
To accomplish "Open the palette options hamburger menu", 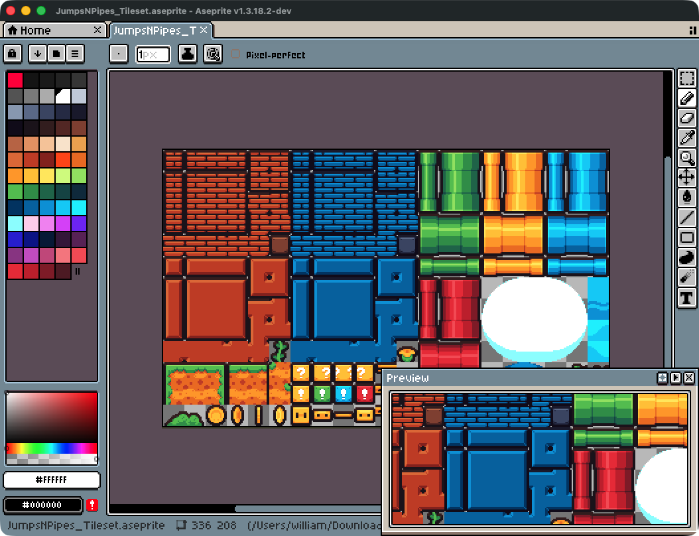I will pyautogui.click(x=75, y=54).
